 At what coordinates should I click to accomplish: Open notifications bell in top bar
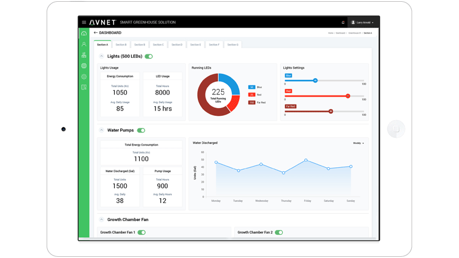pos(343,23)
